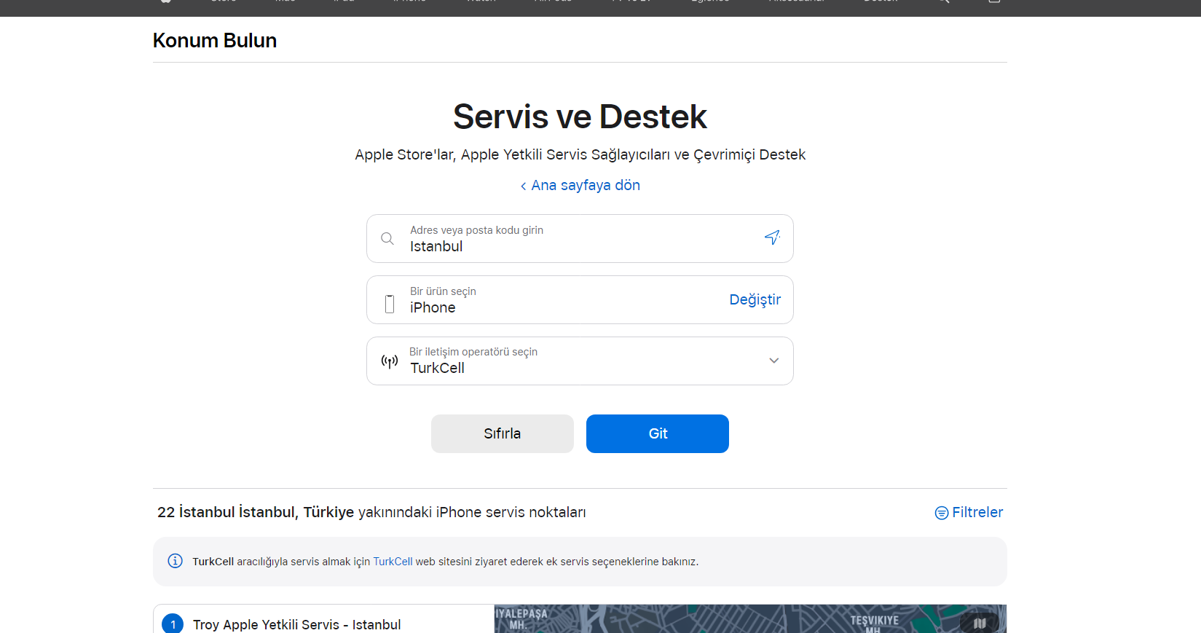Click the Konum Bulun heading
The width and height of the screenshot is (1201, 633).
[x=215, y=41]
